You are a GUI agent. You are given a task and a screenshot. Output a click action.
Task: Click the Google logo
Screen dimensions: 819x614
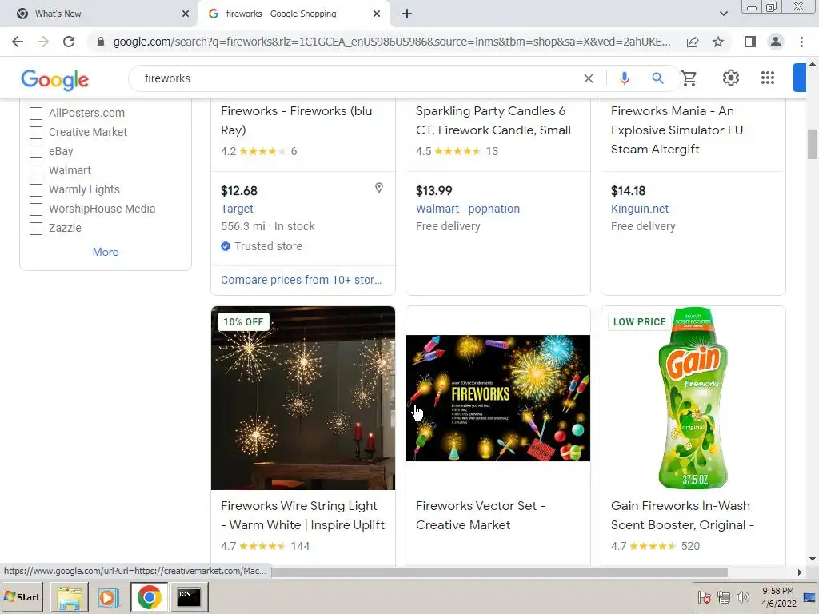coord(55,79)
